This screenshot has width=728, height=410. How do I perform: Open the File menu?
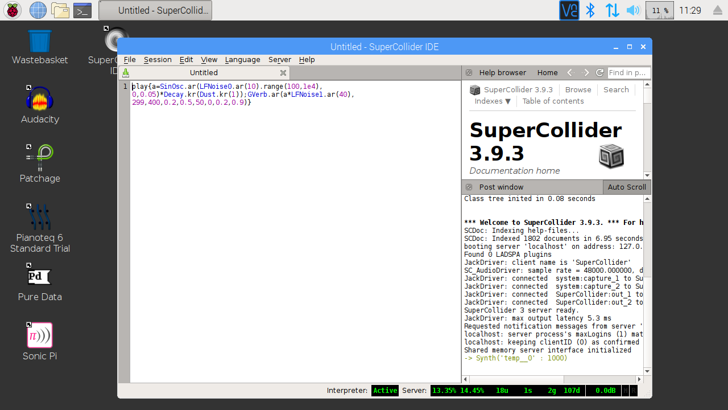coord(130,60)
